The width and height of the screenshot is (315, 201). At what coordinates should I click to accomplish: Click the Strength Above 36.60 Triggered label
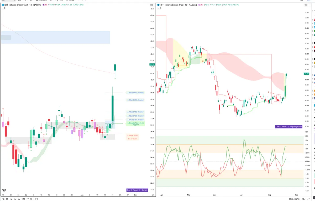click(x=135, y=124)
